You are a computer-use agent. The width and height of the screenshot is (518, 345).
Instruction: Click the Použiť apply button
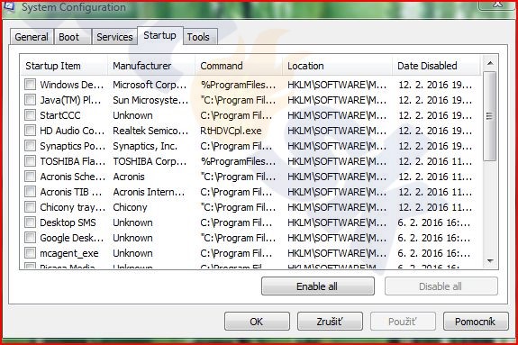(x=403, y=322)
